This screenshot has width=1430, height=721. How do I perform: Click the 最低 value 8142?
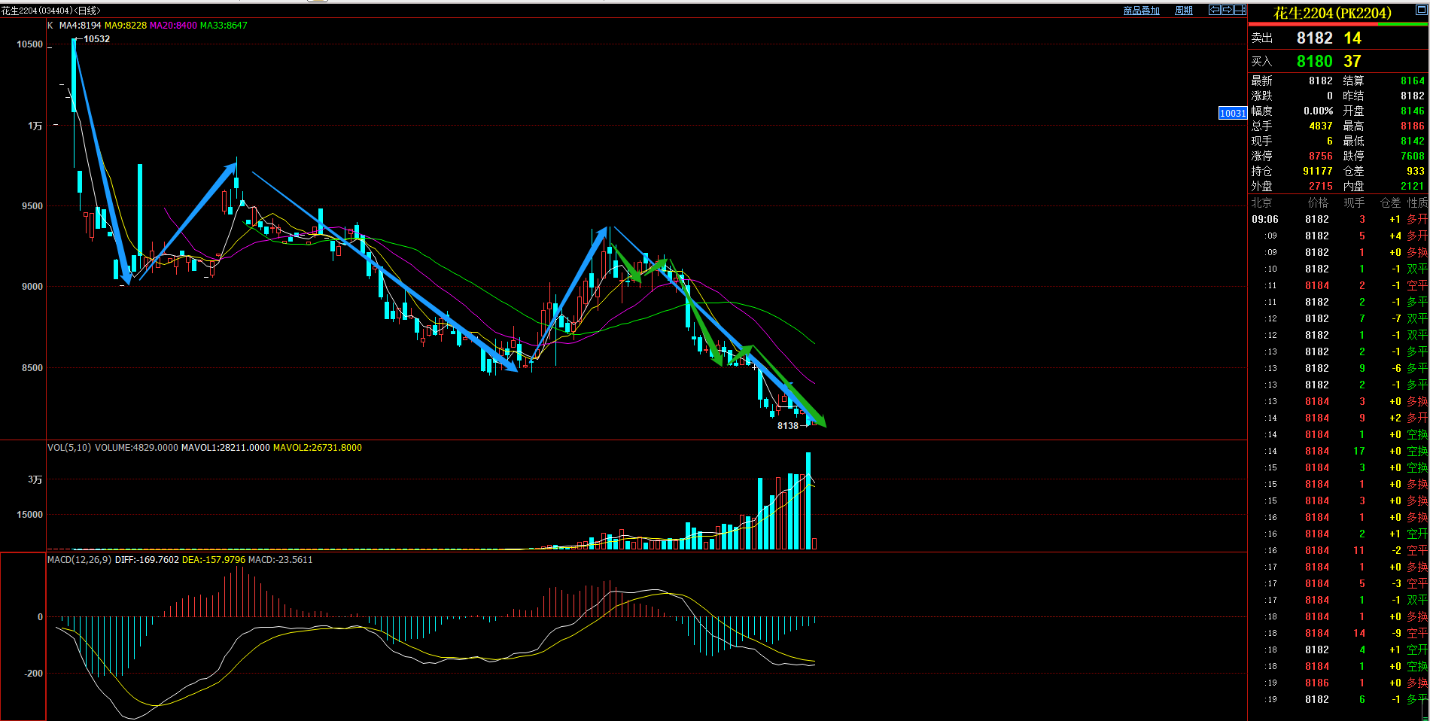point(1413,141)
